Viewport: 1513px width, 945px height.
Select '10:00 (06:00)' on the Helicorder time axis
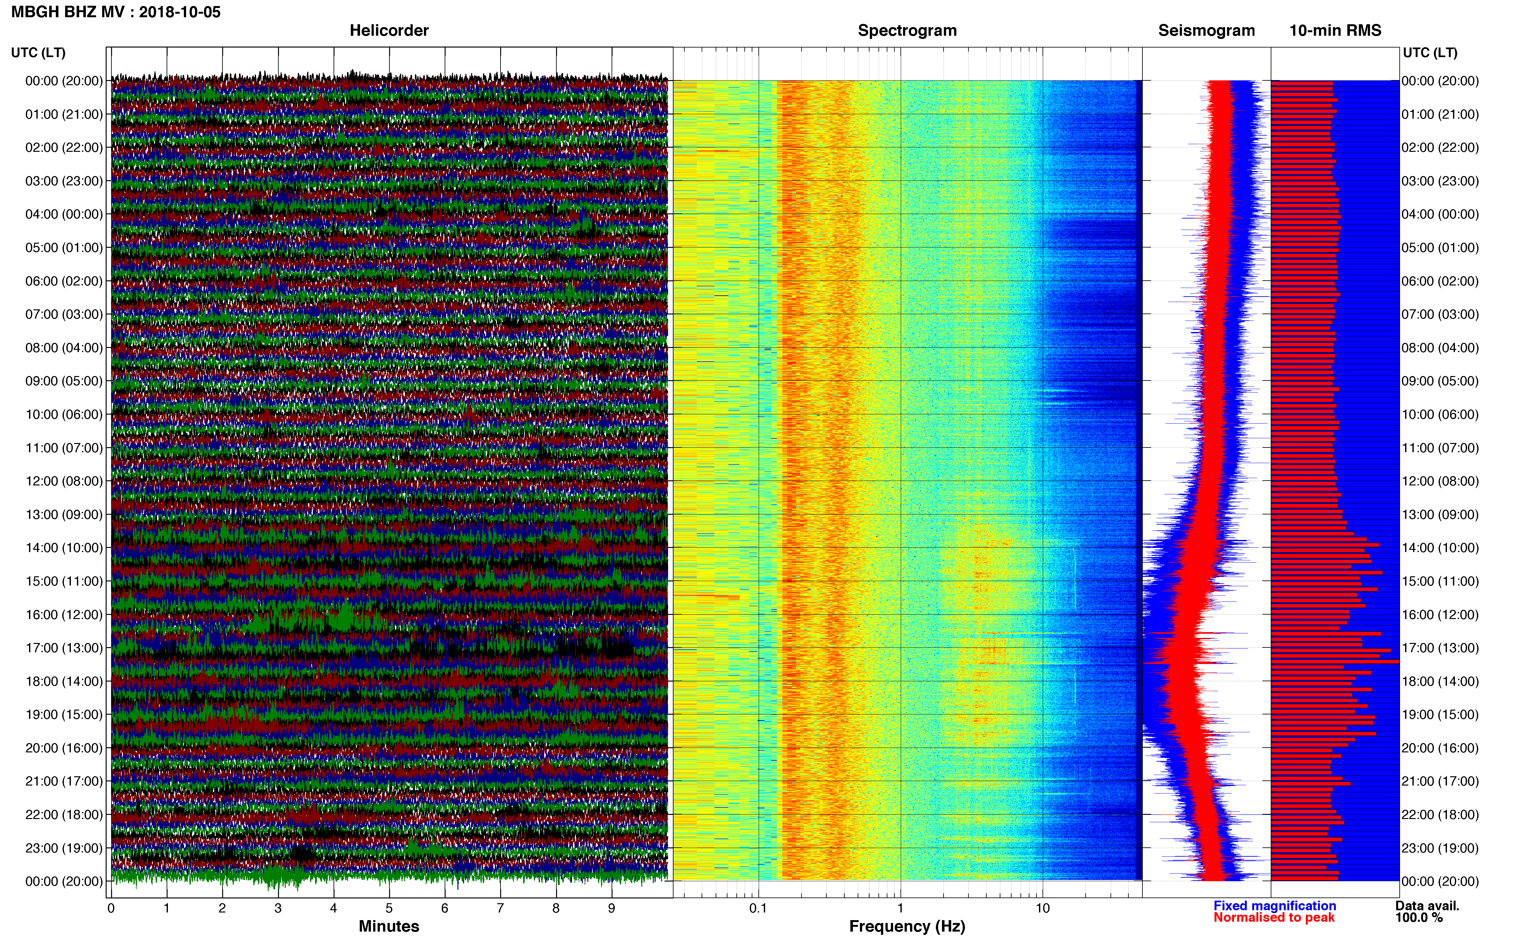pyautogui.click(x=64, y=414)
